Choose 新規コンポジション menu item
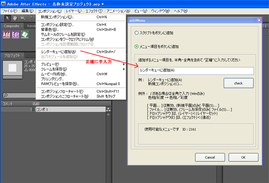269x183 pixels. (81, 17)
